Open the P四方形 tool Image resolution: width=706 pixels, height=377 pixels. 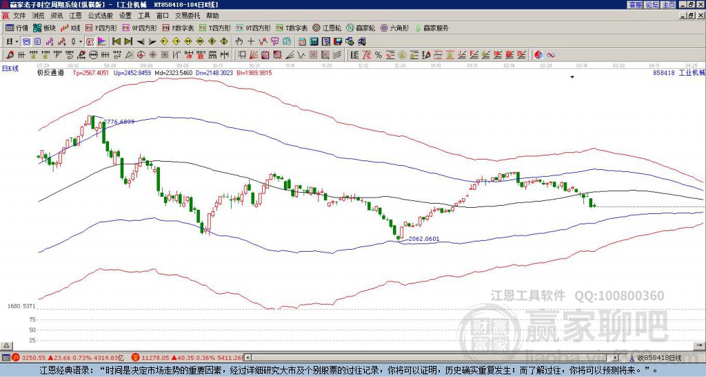pyautogui.click(x=101, y=28)
